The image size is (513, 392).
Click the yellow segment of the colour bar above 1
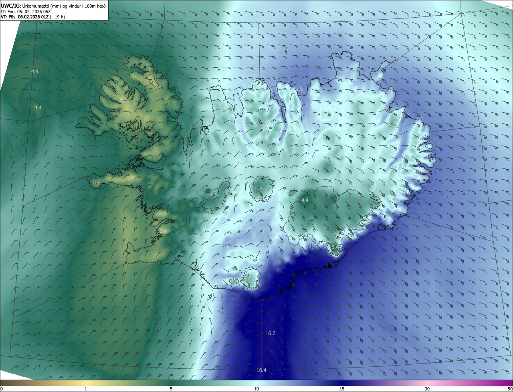tap(86, 383)
